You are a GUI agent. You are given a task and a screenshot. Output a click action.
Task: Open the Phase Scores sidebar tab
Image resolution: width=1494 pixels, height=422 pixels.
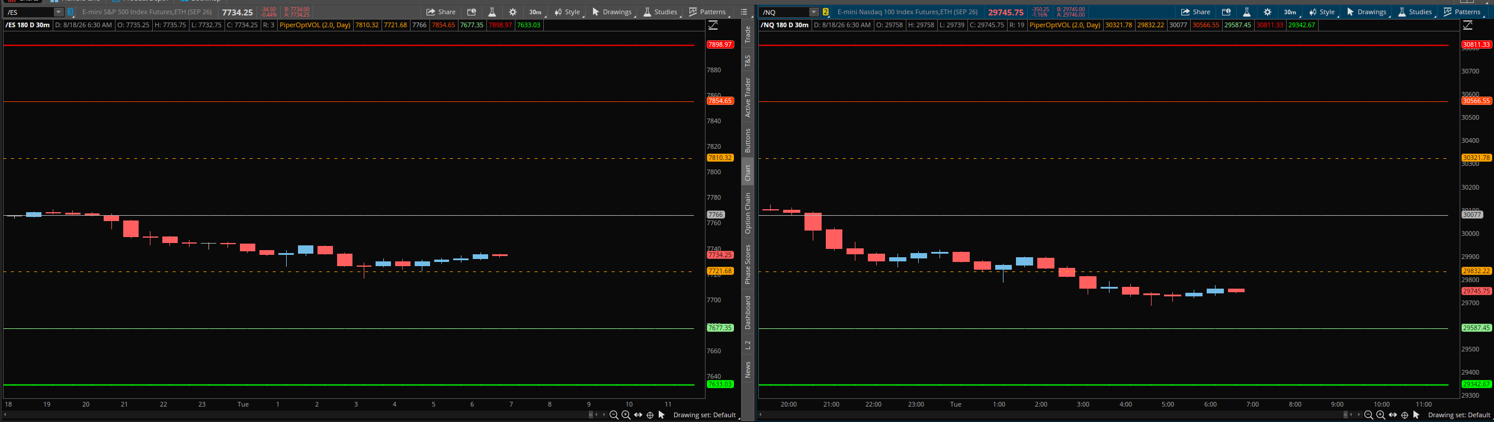pyautogui.click(x=748, y=264)
